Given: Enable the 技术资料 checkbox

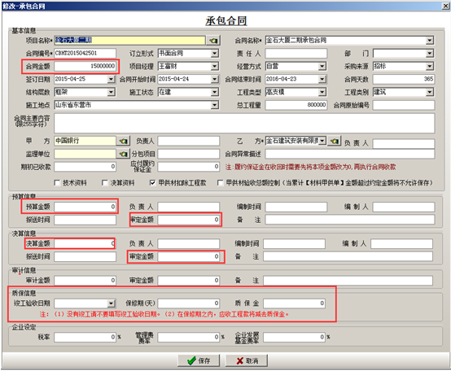Looking at the screenshot, I should coord(57,183).
